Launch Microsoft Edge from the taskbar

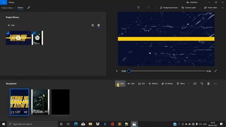pos(76,124)
